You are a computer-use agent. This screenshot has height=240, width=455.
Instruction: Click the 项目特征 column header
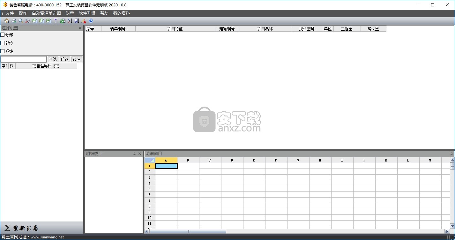coord(175,29)
